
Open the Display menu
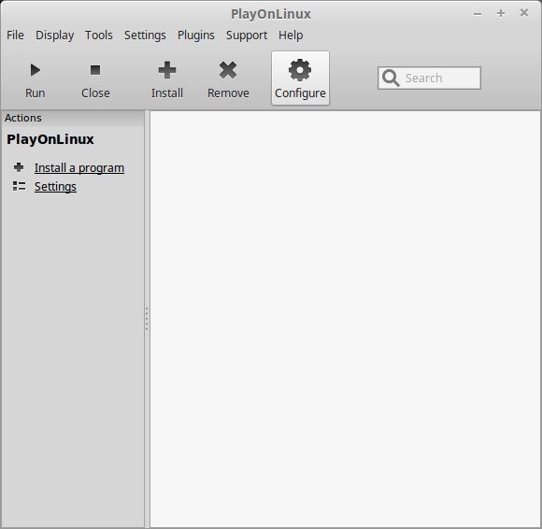tap(54, 36)
